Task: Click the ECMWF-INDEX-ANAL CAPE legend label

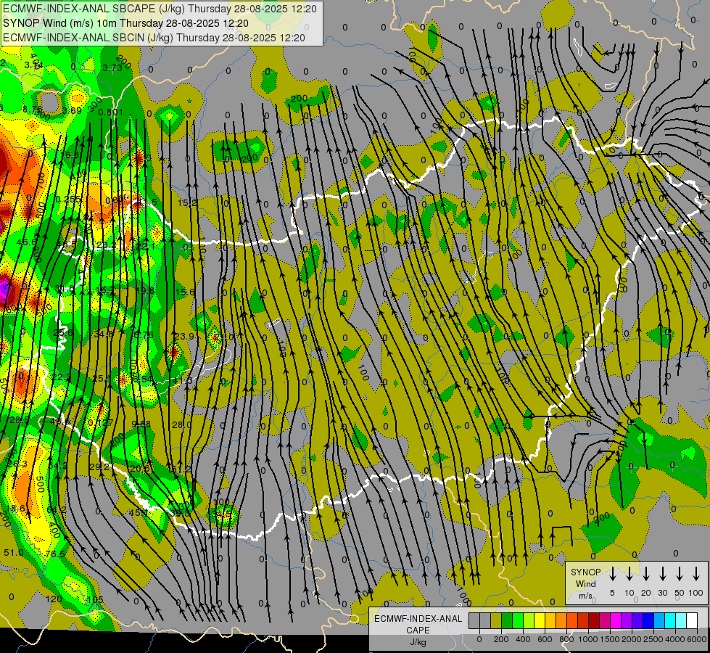Action: 418,624
